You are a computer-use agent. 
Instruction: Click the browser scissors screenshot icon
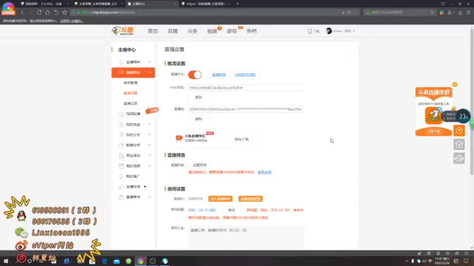coord(450,12)
